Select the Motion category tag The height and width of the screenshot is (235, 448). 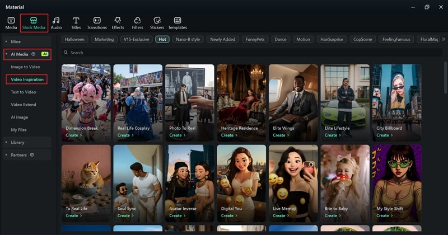tap(303, 39)
